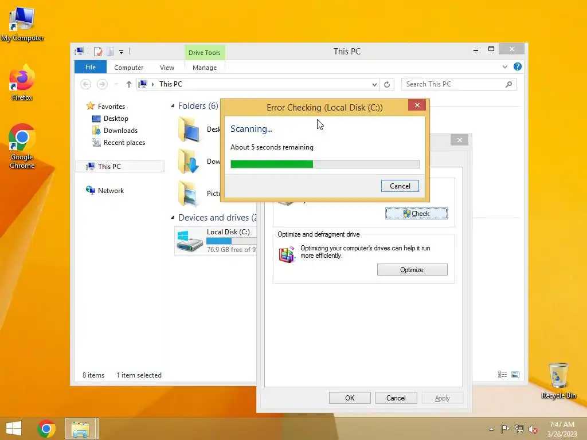The width and height of the screenshot is (587, 440).
Task: Open Explorer Help question mark icon
Action: click(518, 66)
